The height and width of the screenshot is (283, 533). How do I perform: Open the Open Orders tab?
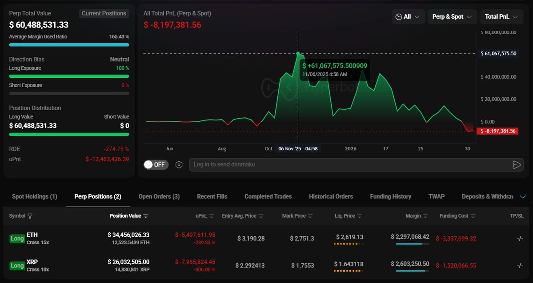pyautogui.click(x=159, y=196)
